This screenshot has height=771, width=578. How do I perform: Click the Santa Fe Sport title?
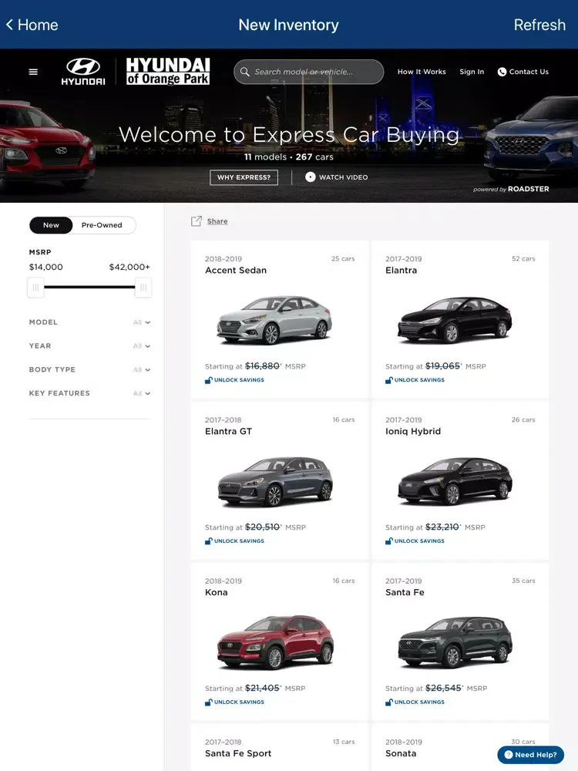238,753
